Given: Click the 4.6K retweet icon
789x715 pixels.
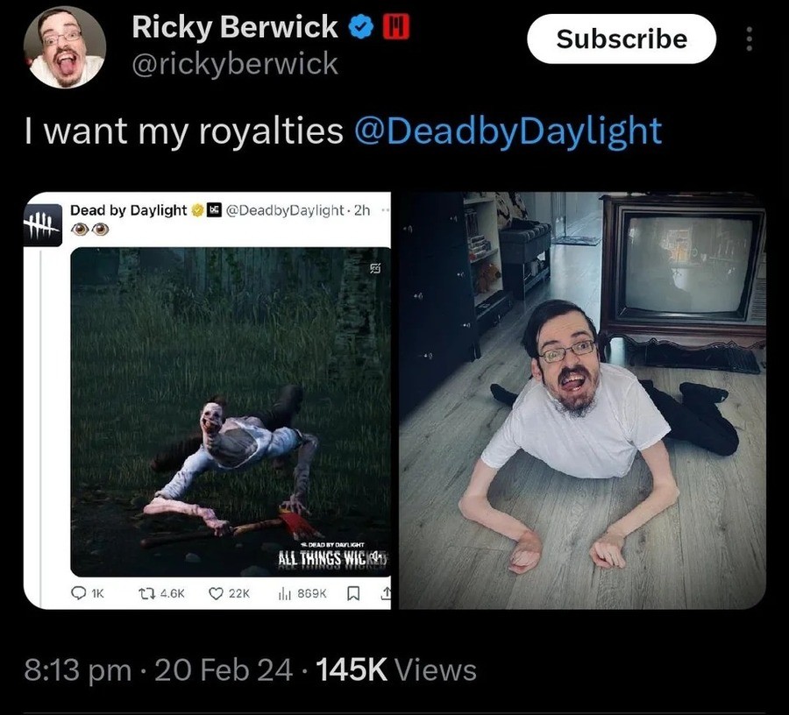Looking at the screenshot, I should click(146, 594).
